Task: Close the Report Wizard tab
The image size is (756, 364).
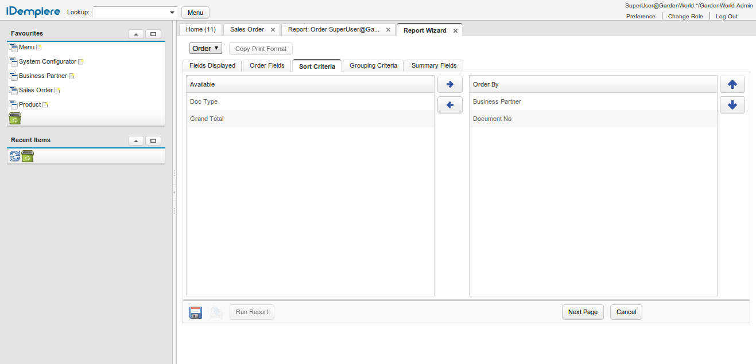Action: pos(455,31)
